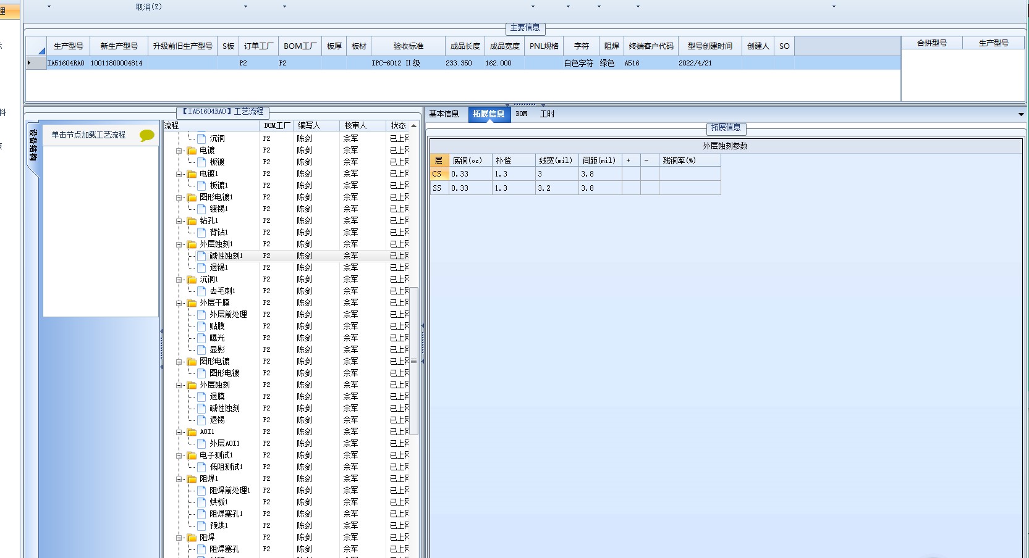Screen dimensions: 1029x558
Task: Click the 外层干膜 folder icon
Action: (x=192, y=303)
